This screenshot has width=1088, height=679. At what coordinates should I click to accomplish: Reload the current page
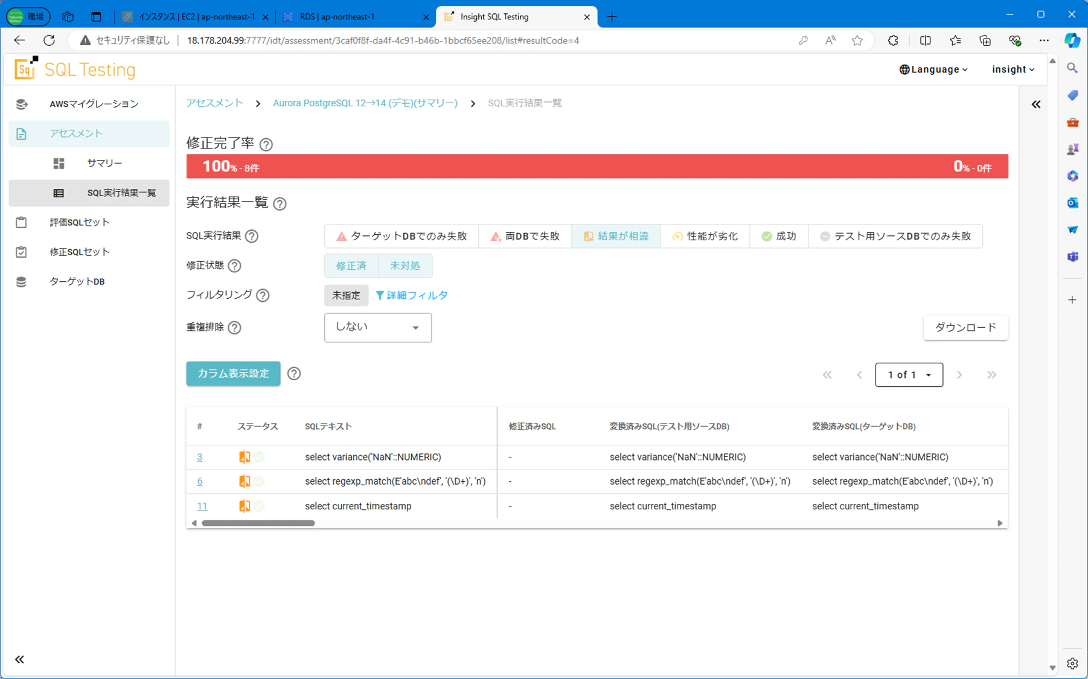[x=50, y=40]
